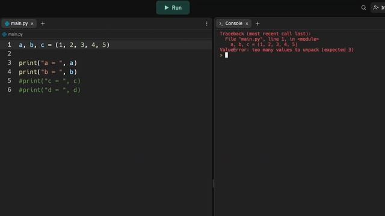Add a new editor tab

(43, 24)
